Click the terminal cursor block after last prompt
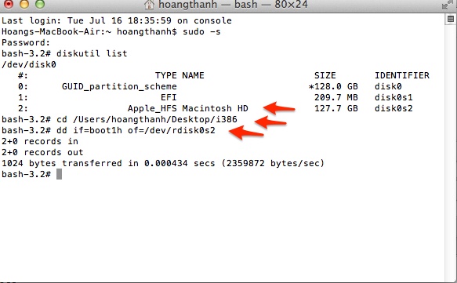Screen dimensions: 457x283 click(59, 174)
